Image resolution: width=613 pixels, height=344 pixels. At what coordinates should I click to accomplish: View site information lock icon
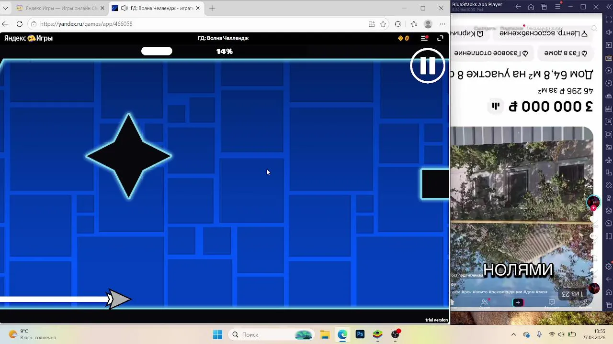(34, 24)
